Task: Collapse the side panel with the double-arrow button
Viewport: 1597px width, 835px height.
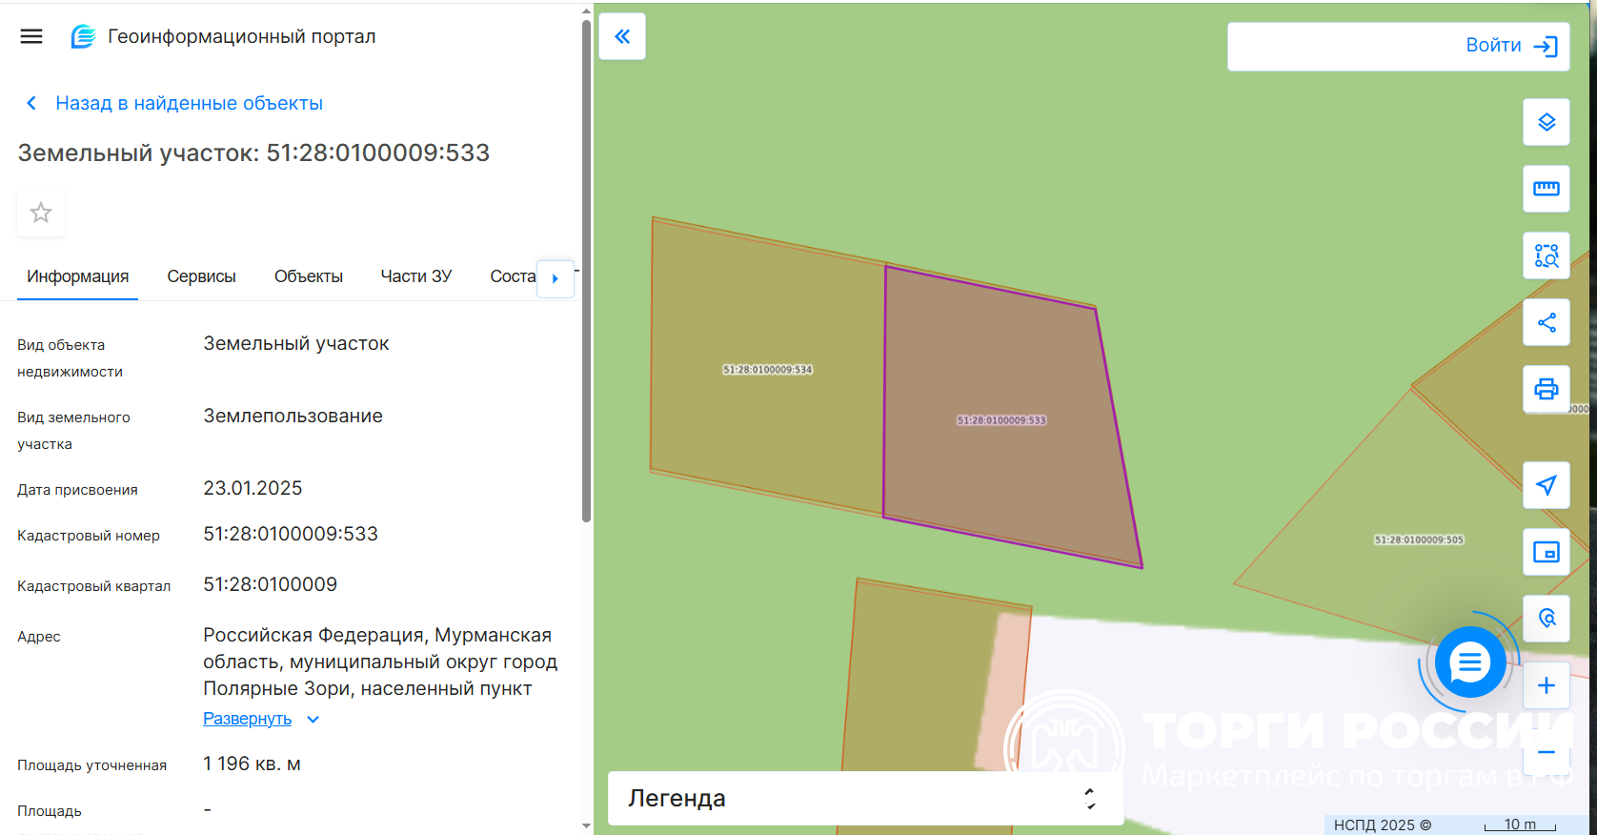Action: click(622, 36)
